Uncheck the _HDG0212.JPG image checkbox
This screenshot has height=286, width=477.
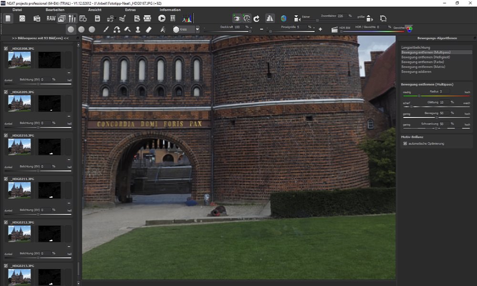[x=6, y=222]
